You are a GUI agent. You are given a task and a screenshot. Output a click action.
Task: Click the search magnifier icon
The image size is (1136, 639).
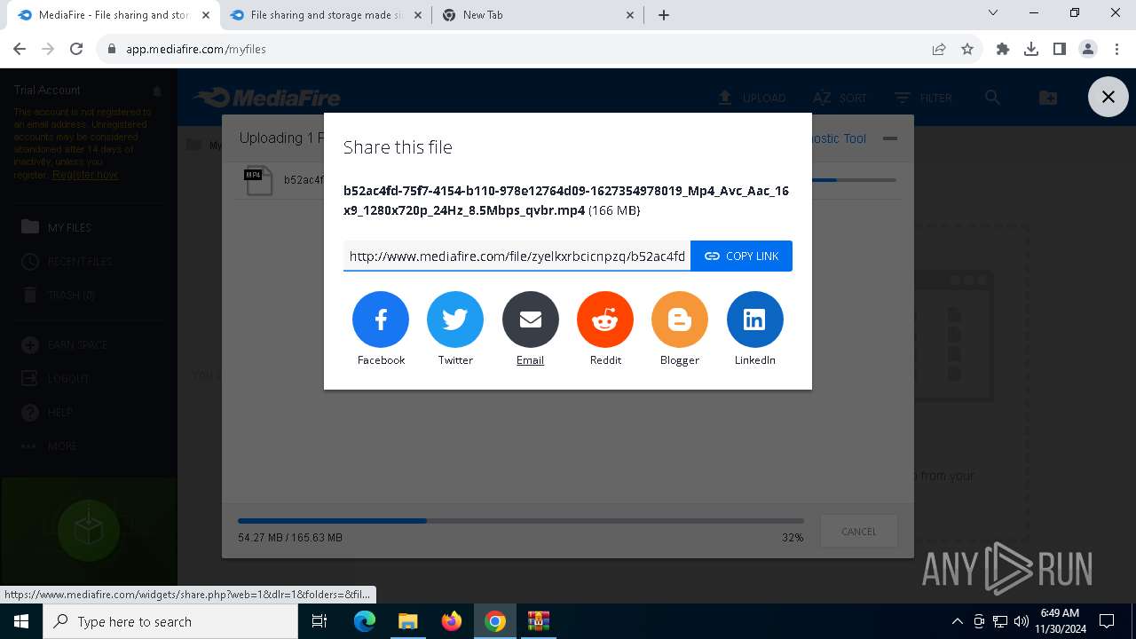click(992, 98)
